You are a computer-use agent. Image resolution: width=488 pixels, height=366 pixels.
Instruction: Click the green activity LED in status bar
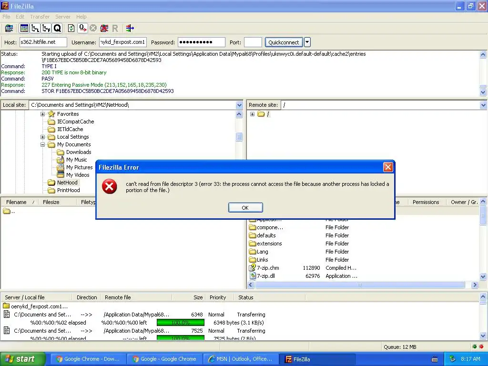point(474,346)
